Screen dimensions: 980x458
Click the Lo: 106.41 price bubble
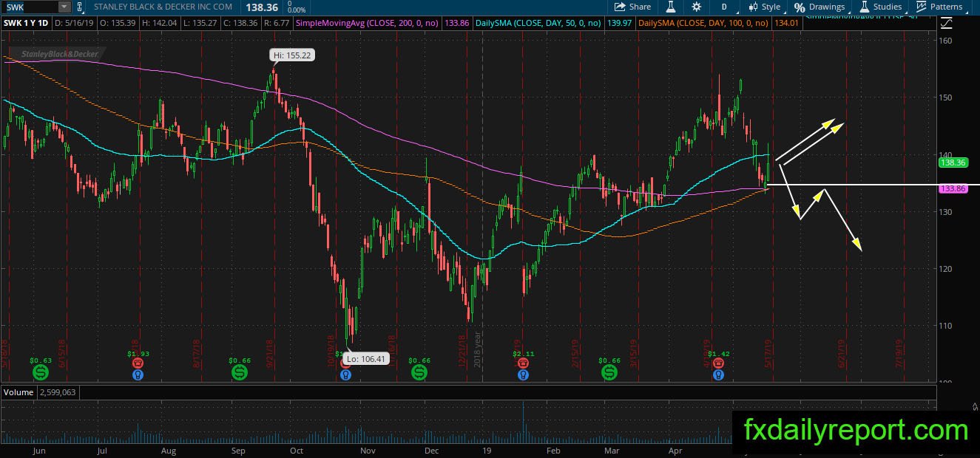point(367,358)
